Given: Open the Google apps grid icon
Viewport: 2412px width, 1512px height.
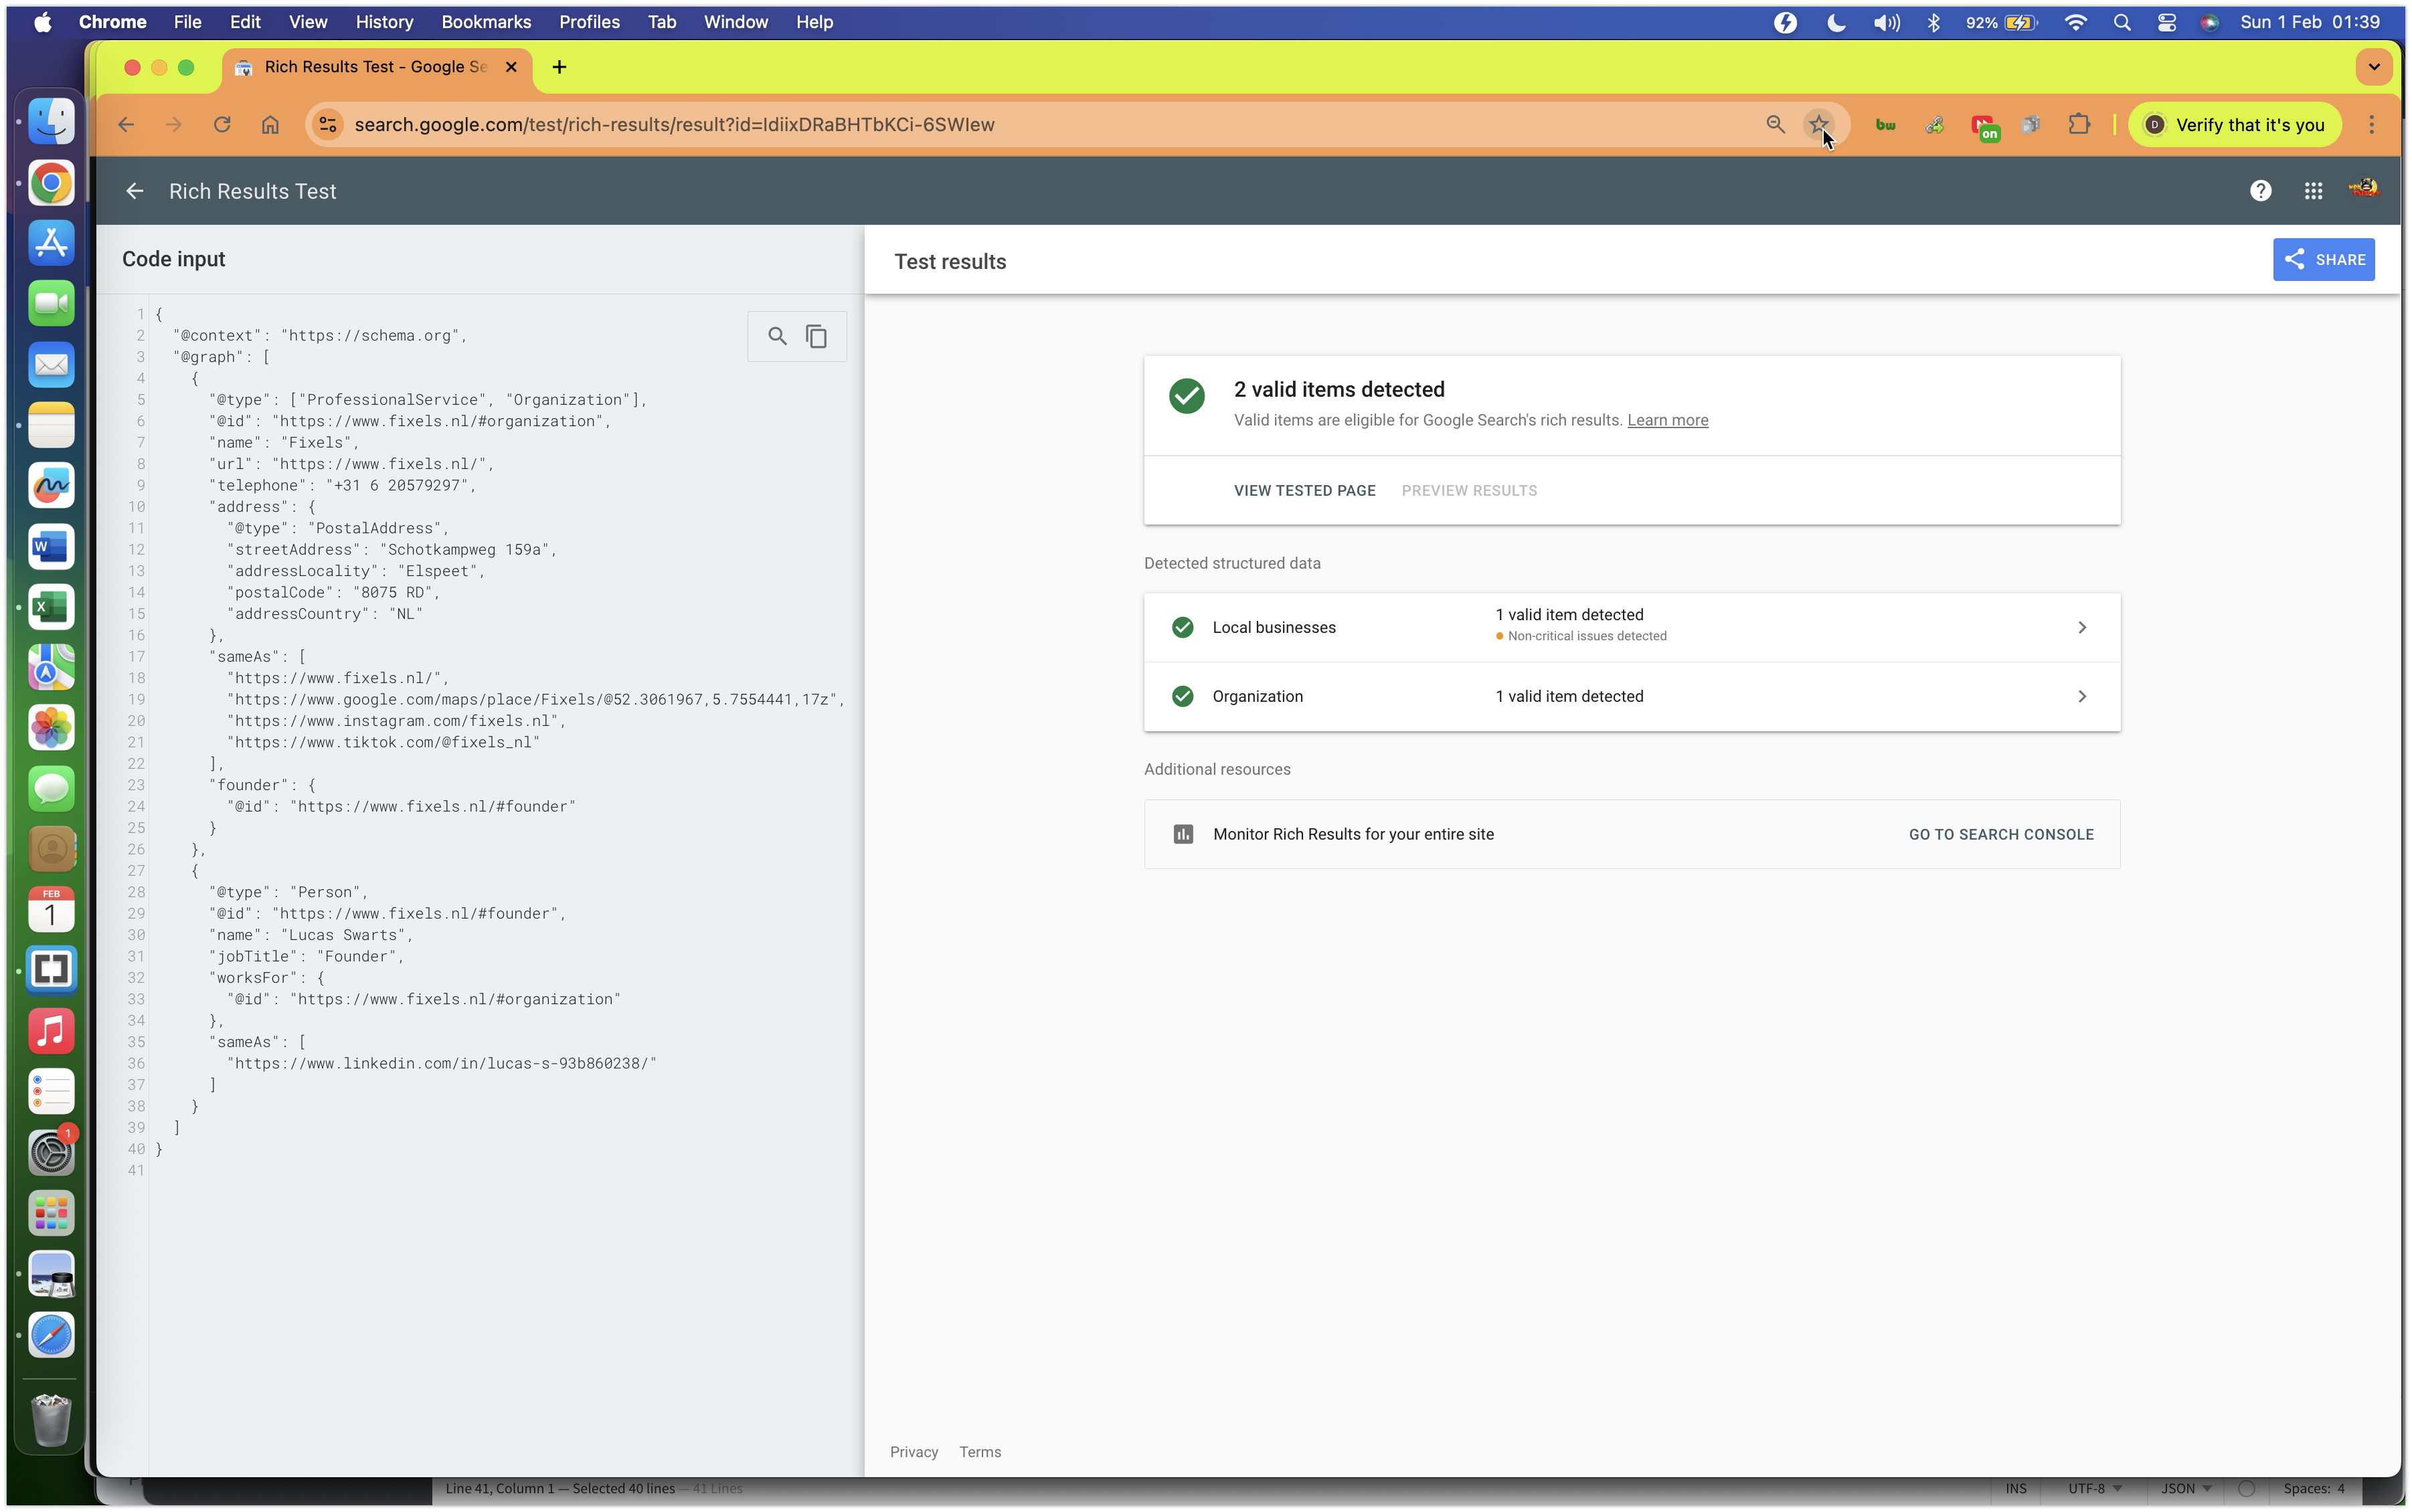Looking at the screenshot, I should [x=2313, y=191].
